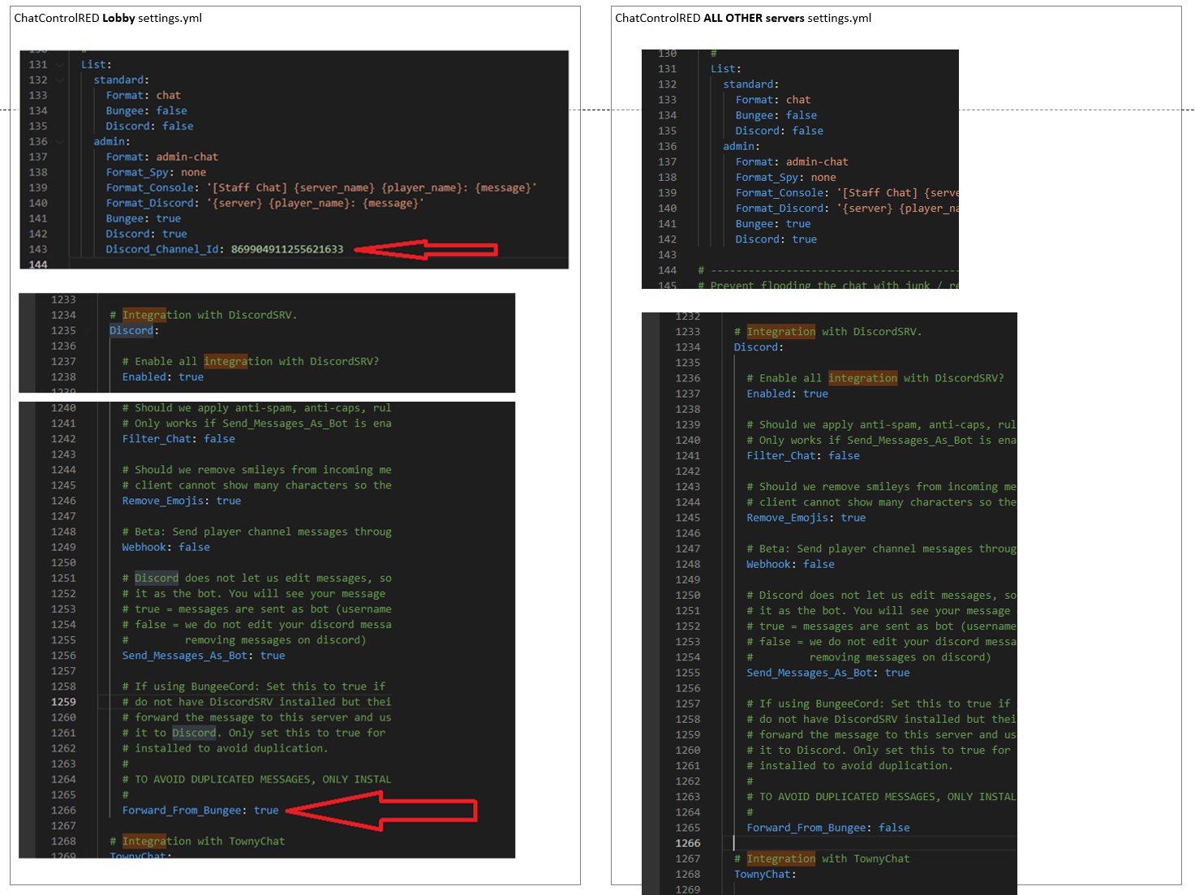This screenshot has width=1195, height=895.
Task: Select the ALL OTHER servers settings.yml title
Action: point(742,18)
